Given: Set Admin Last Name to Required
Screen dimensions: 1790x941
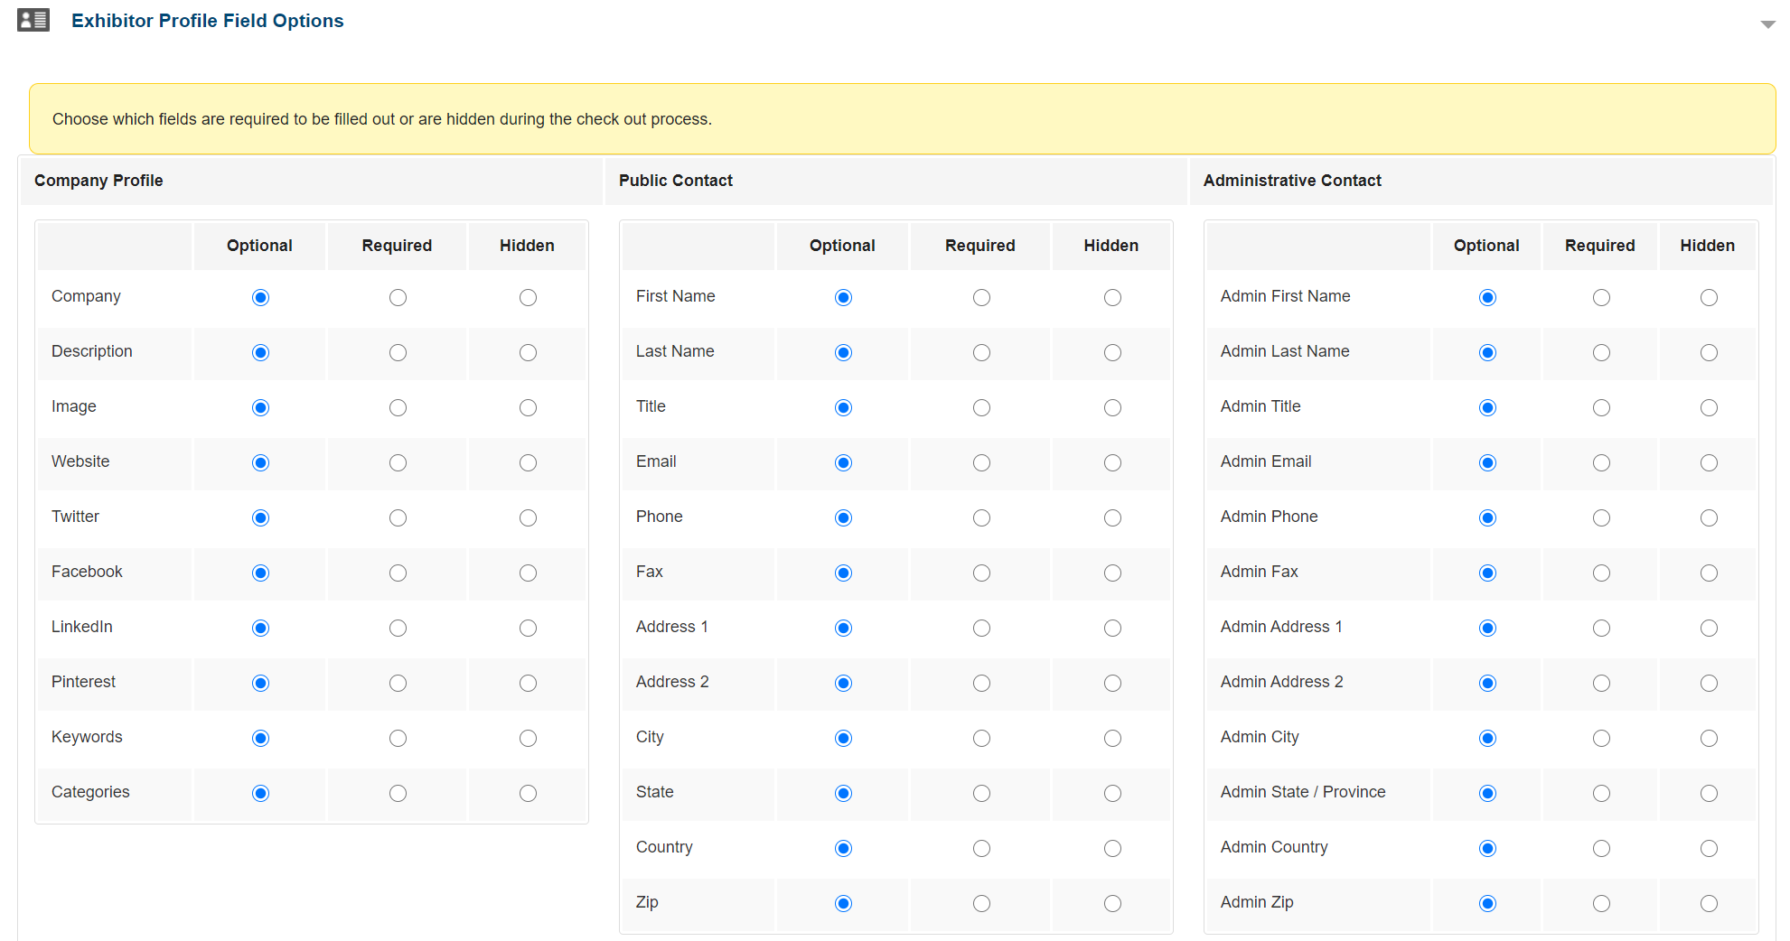Looking at the screenshot, I should [x=1601, y=353].
